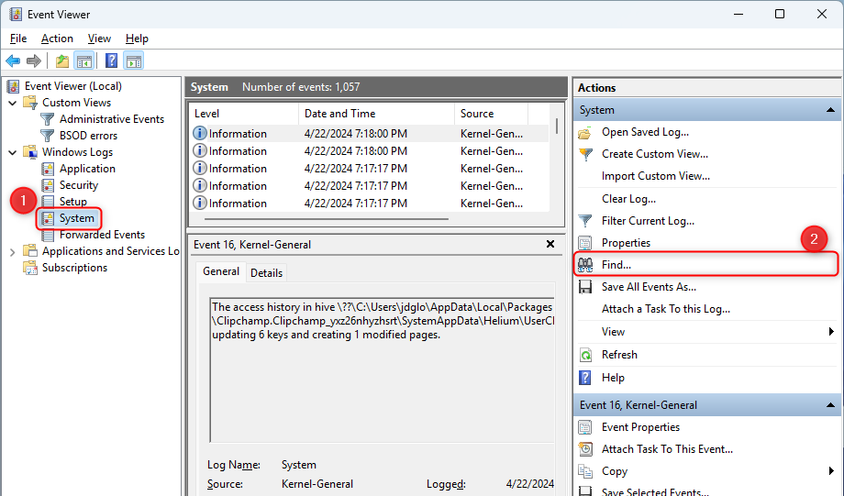Viewport: 844px width, 496px height.
Task: Click the Find binoculars icon
Action: click(585, 265)
